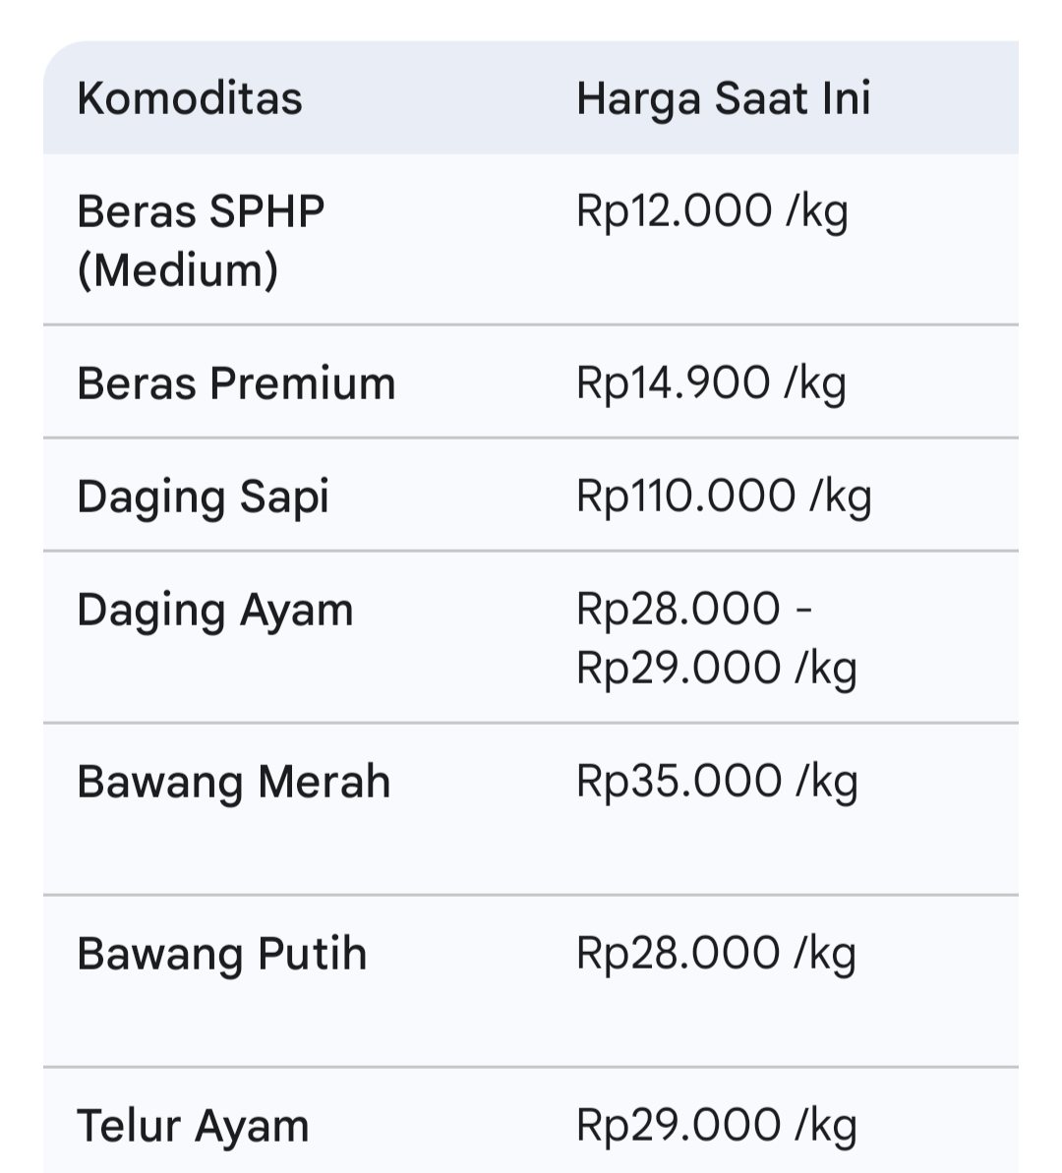Select the Rp110.000 price for Daging Sapi
Image resolution: width=1062 pixels, height=1173 pixels.
pyautogui.click(x=685, y=496)
